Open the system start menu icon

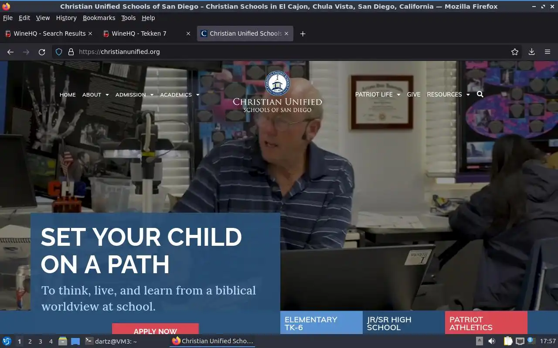click(7, 341)
